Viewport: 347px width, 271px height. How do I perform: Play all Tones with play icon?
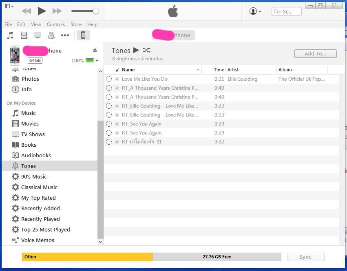(x=136, y=50)
